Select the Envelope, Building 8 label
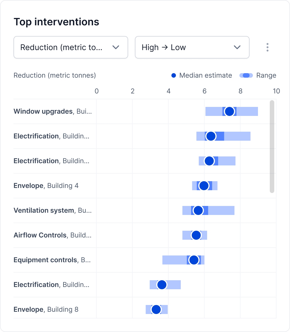 [x=46, y=309]
